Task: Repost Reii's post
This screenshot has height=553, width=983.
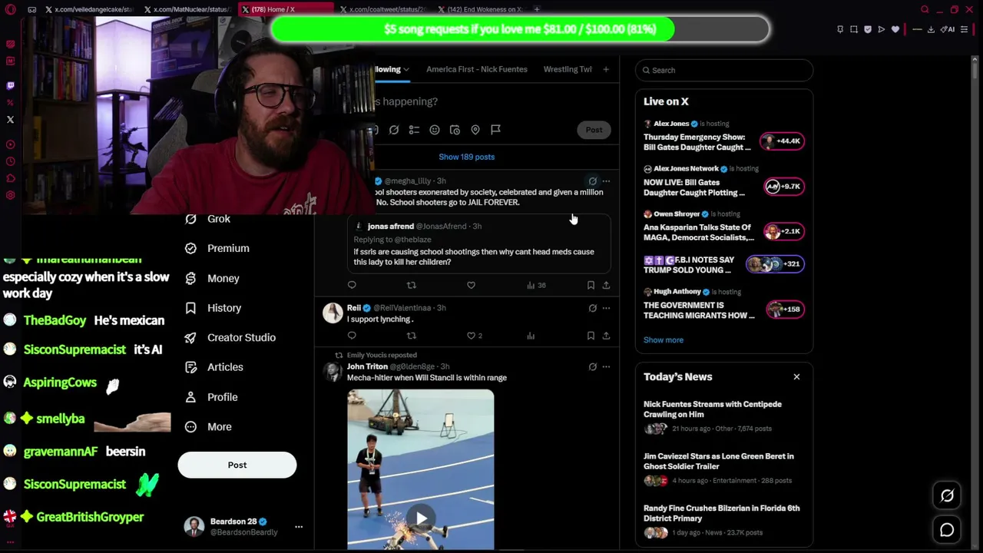Action: [412, 336]
